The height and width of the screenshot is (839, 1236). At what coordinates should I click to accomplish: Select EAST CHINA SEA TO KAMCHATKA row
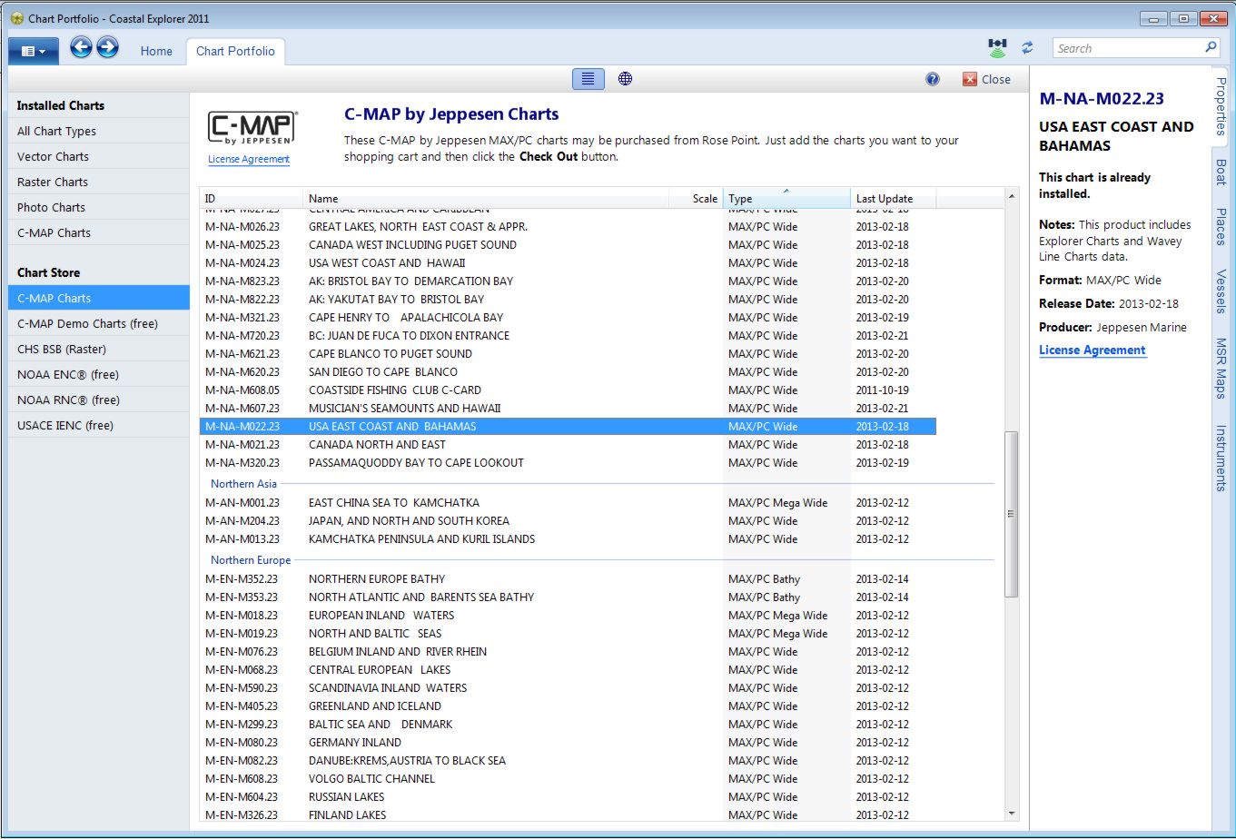coord(568,502)
